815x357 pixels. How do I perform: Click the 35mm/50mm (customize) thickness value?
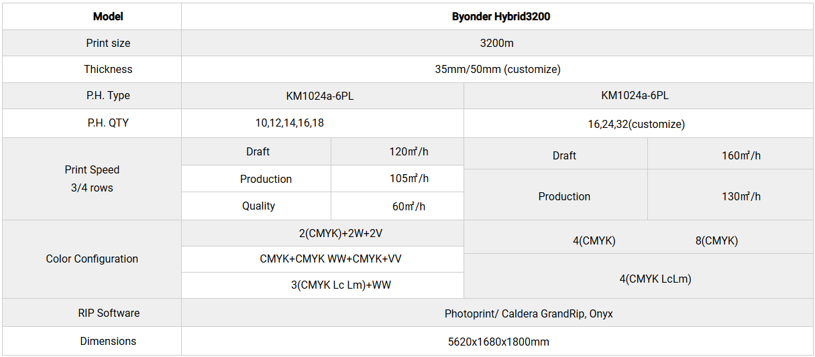497,69
